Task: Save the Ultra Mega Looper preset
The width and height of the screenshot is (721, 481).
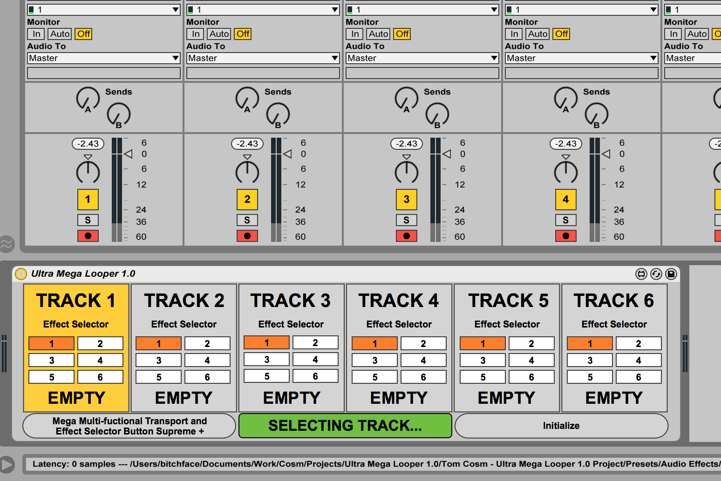Action: click(671, 274)
